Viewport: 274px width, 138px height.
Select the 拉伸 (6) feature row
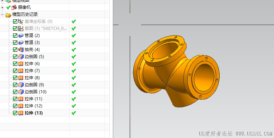[x=55, y=64]
